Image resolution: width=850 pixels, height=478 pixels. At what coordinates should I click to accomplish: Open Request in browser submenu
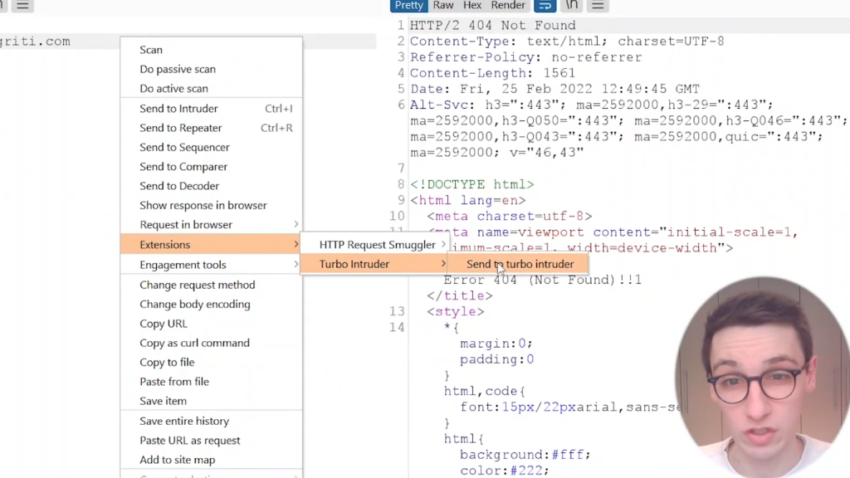point(212,225)
